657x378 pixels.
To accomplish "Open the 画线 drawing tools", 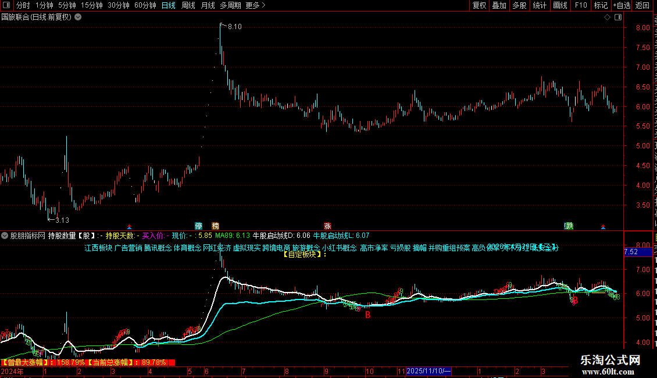I will point(560,5).
